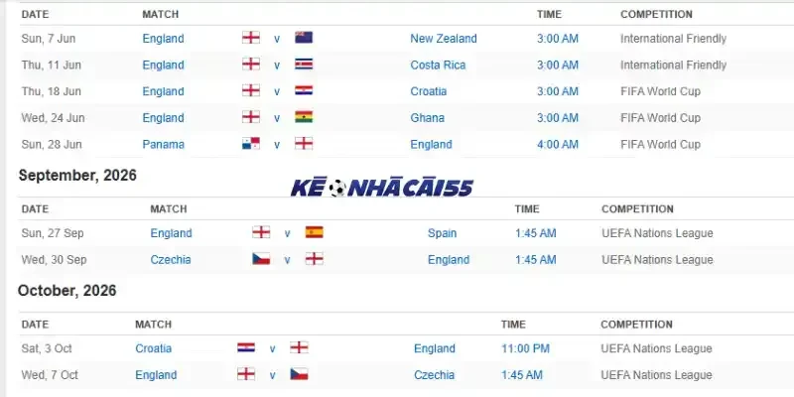Click the New Zealand flag icon
Screen dimensions: 794x397
(304, 38)
